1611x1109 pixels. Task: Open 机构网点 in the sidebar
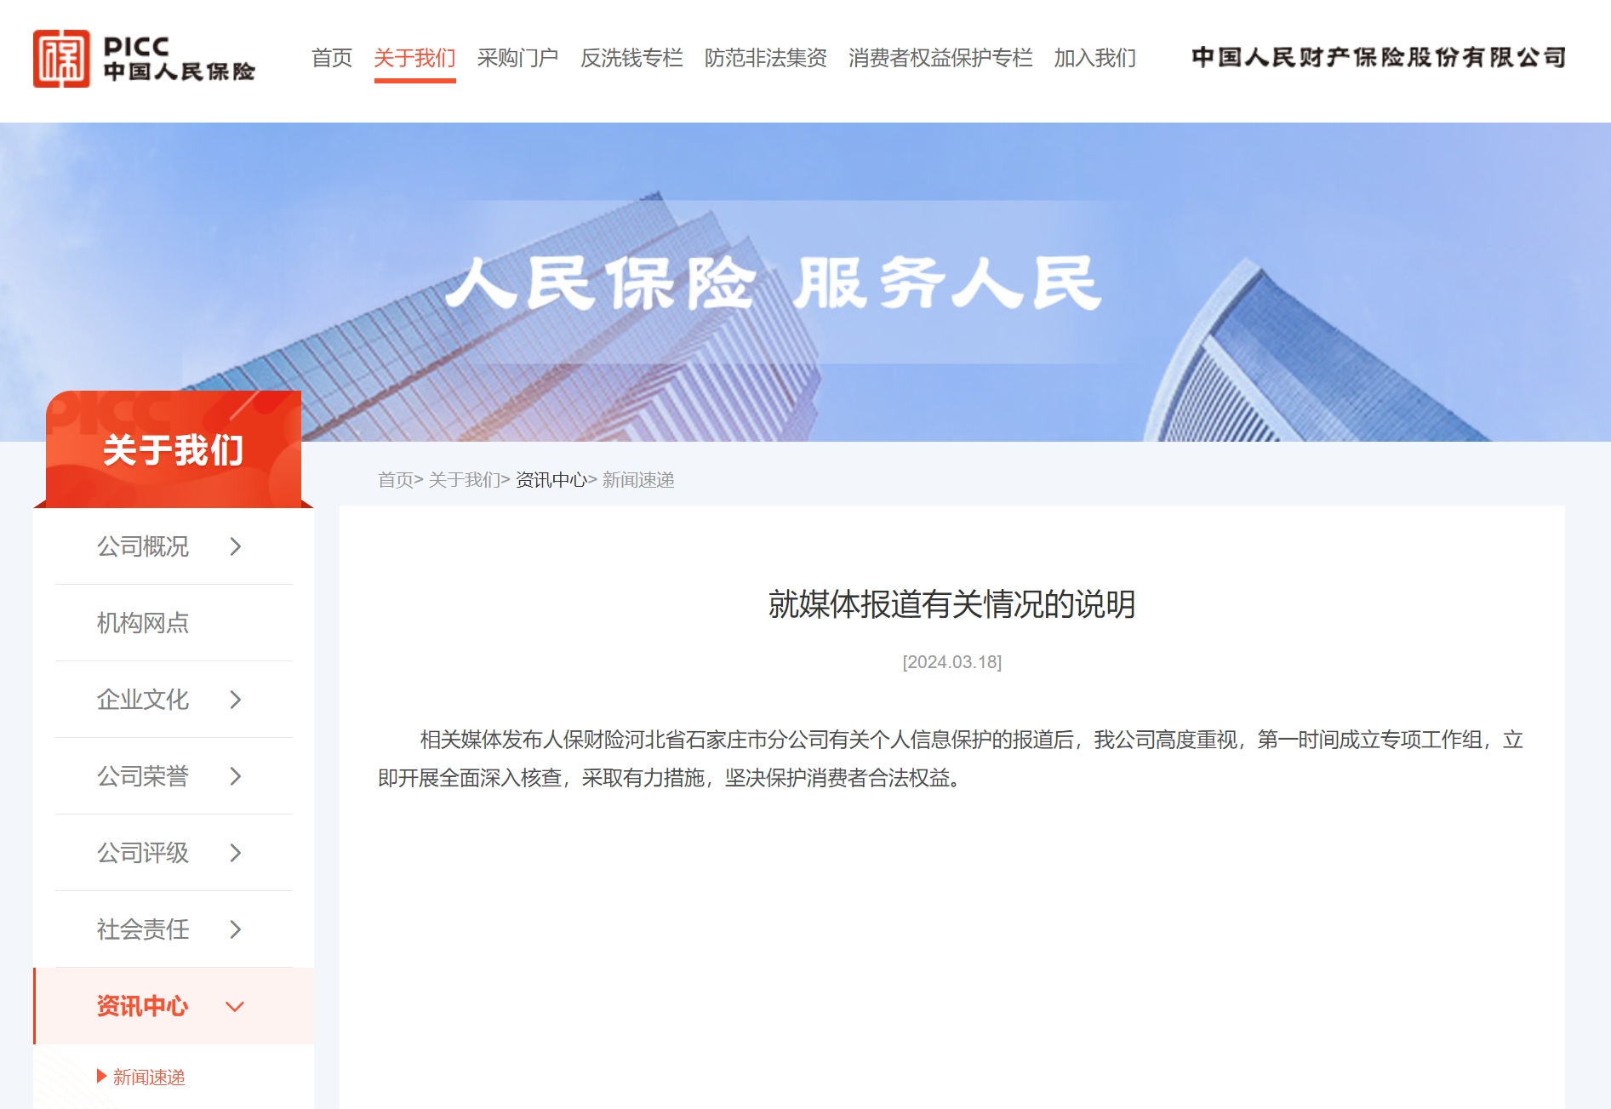(x=143, y=623)
